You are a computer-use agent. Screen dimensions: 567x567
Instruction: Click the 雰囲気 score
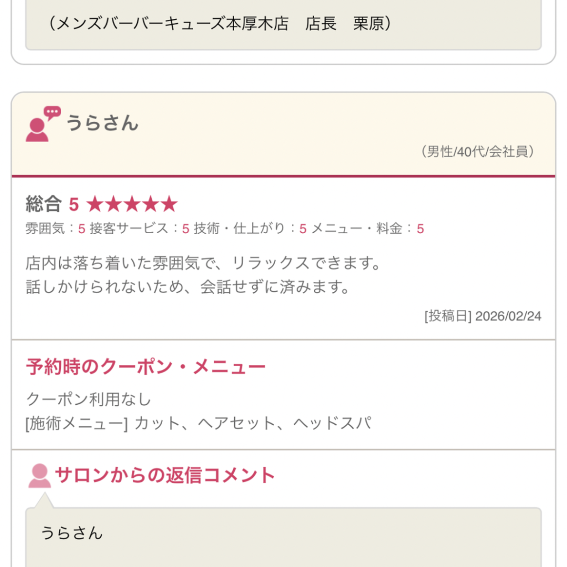coord(55,229)
